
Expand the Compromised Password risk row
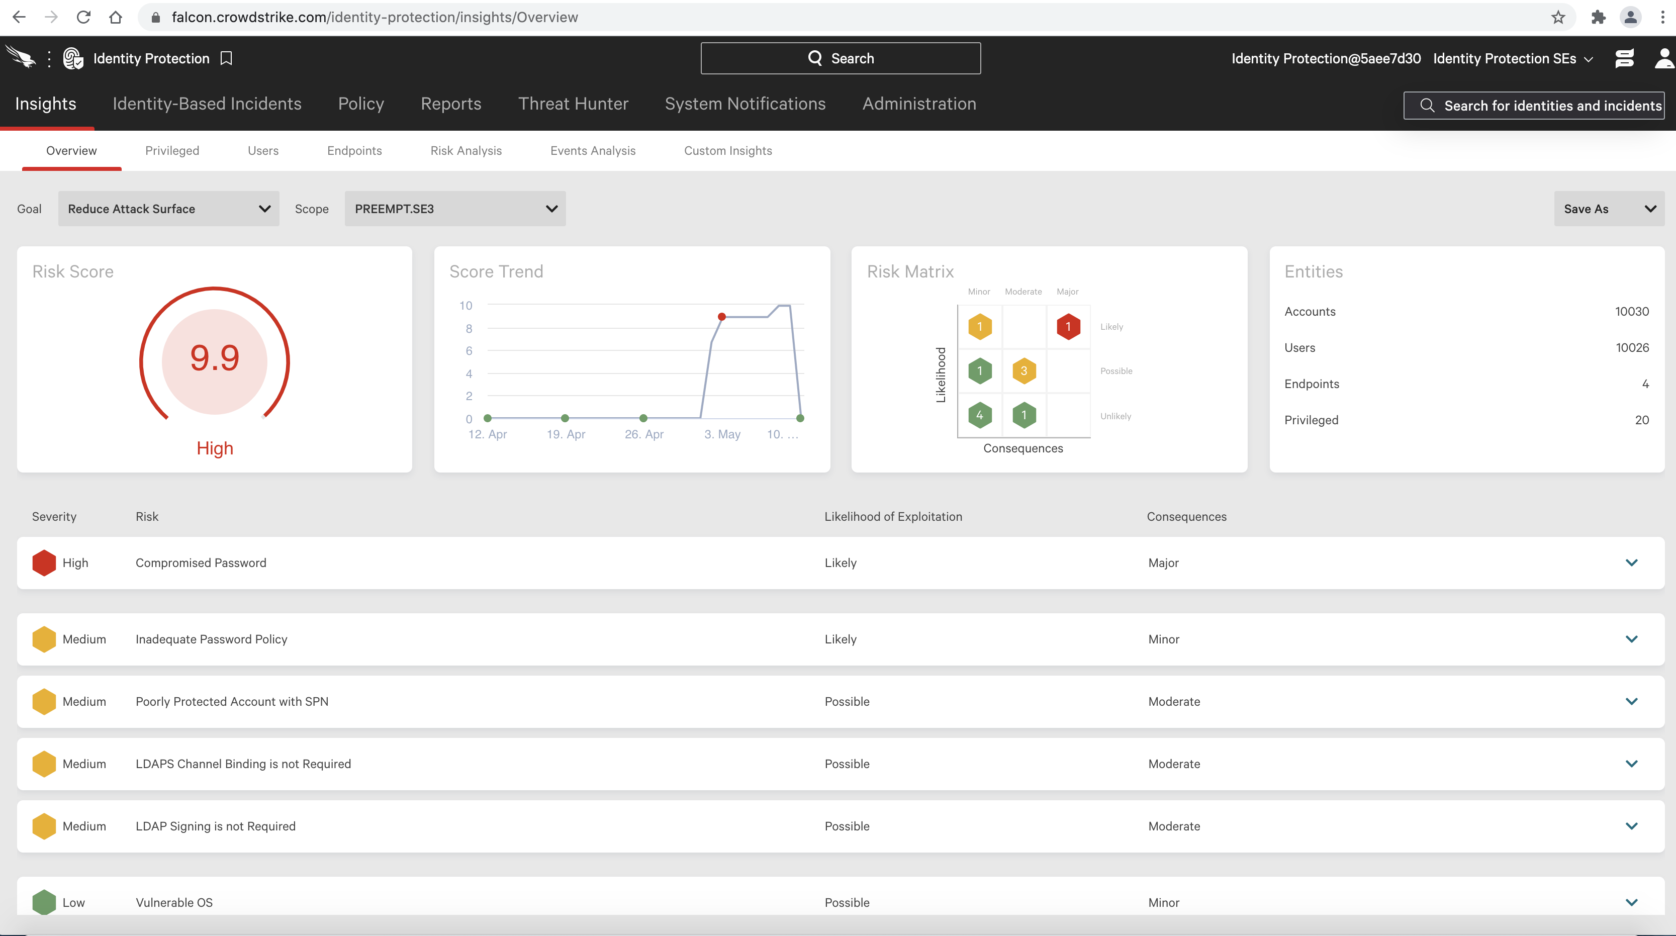coord(1631,563)
